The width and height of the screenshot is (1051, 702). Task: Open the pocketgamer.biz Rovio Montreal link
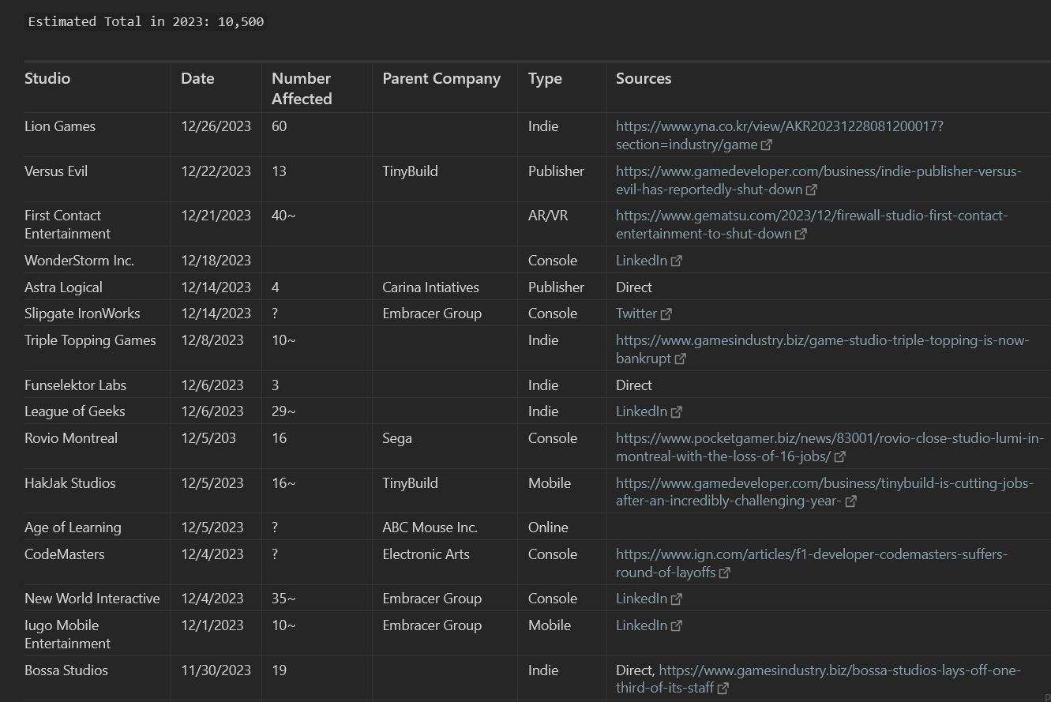coord(830,447)
